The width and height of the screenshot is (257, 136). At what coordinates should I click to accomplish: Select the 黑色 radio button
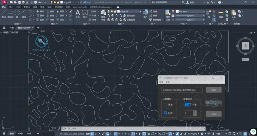tap(166, 105)
